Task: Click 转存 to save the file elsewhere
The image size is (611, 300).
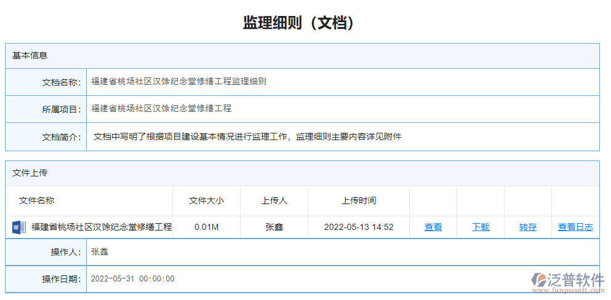Action: tap(528, 227)
